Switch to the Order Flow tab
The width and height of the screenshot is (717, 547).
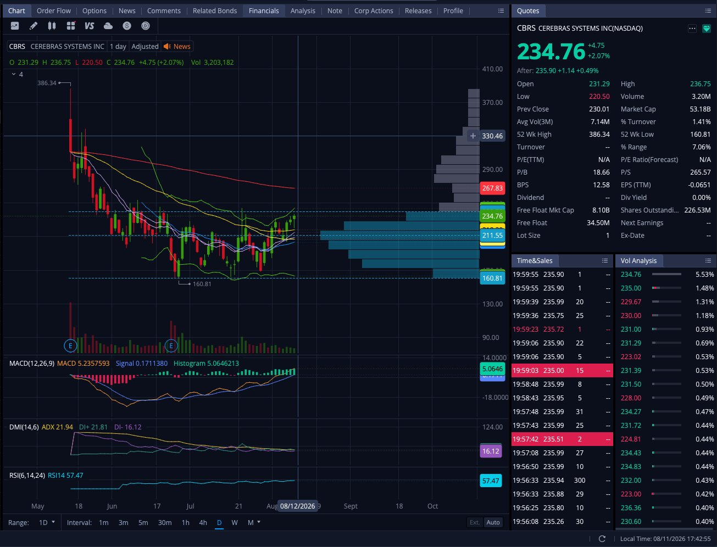(x=54, y=10)
